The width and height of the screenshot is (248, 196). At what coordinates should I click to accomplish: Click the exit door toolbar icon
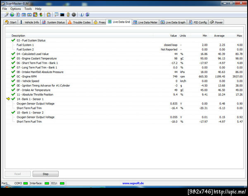coord(88,15)
